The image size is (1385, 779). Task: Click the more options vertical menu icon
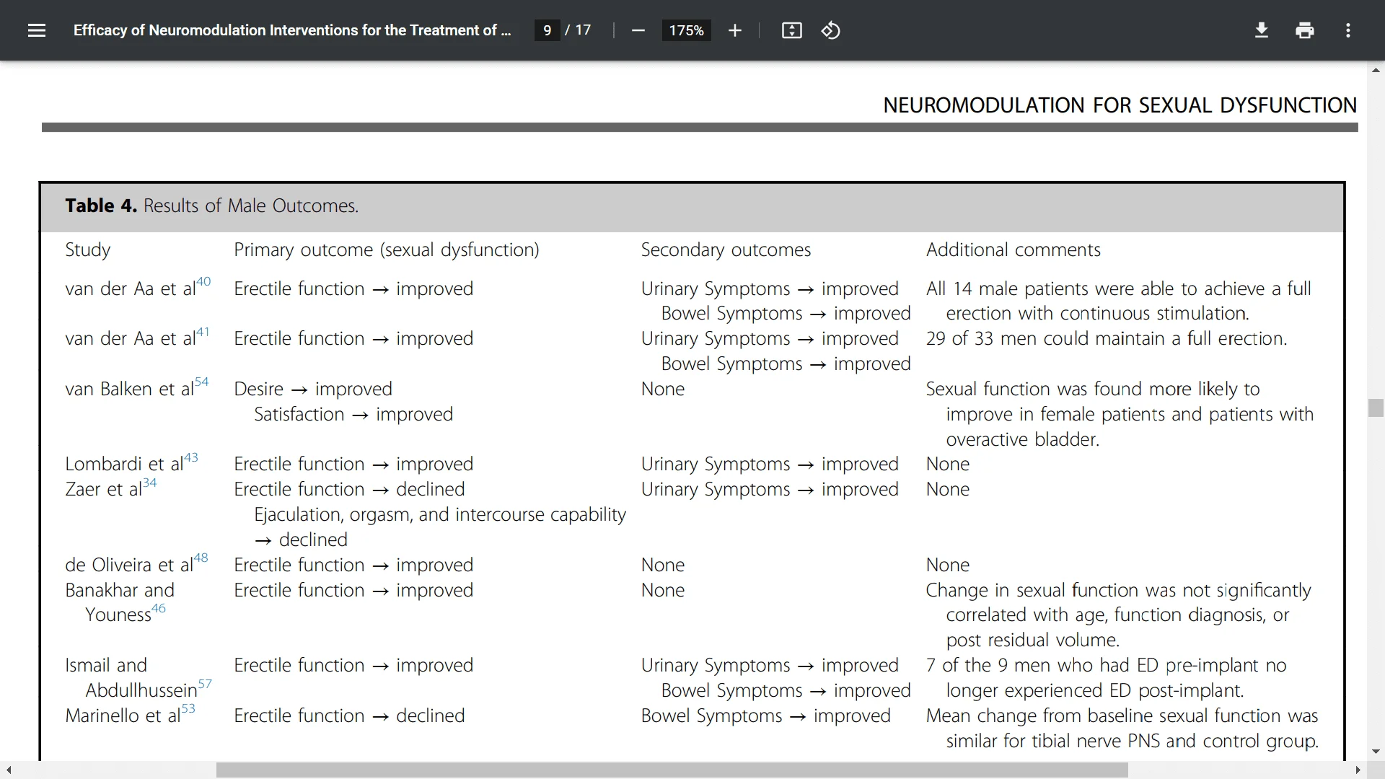pyautogui.click(x=1348, y=30)
